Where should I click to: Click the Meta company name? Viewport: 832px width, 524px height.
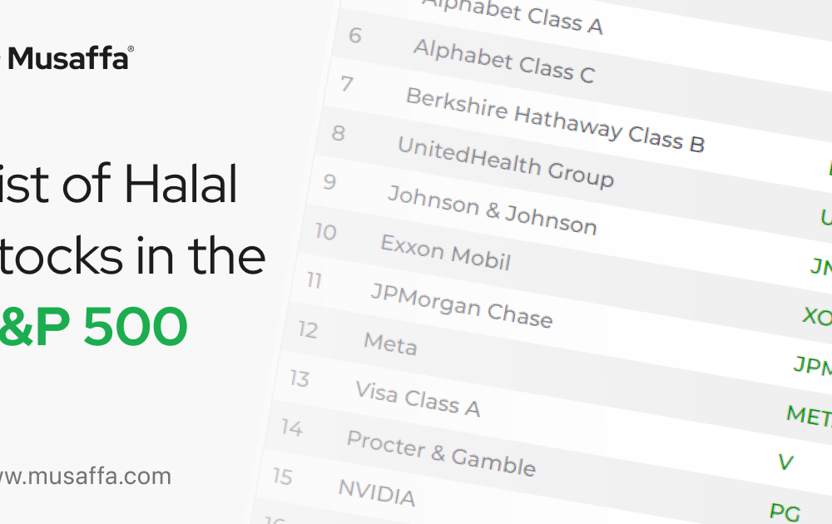point(390,342)
